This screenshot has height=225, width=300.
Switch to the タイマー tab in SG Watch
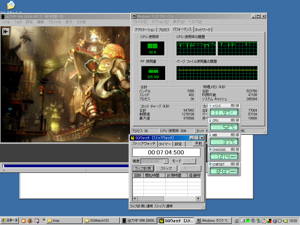coord(165,144)
